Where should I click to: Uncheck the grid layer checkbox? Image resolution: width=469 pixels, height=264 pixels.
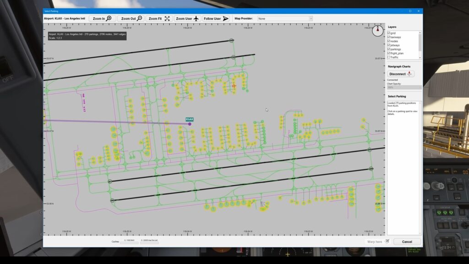[389, 33]
